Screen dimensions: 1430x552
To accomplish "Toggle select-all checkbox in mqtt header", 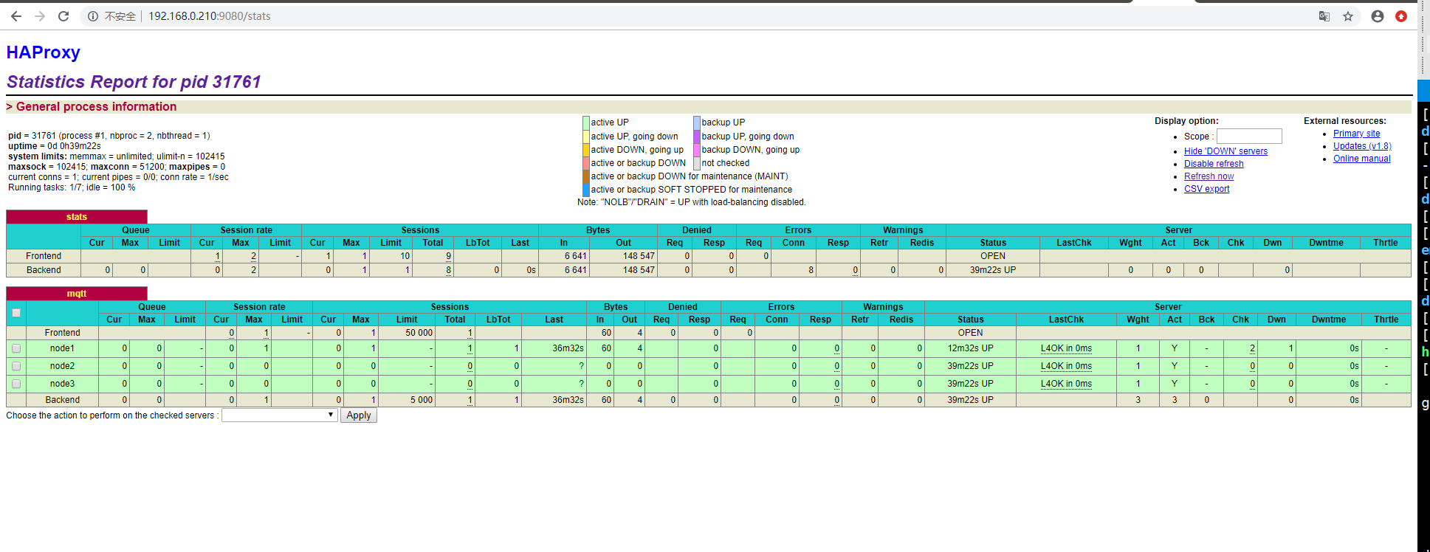I will (x=16, y=313).
